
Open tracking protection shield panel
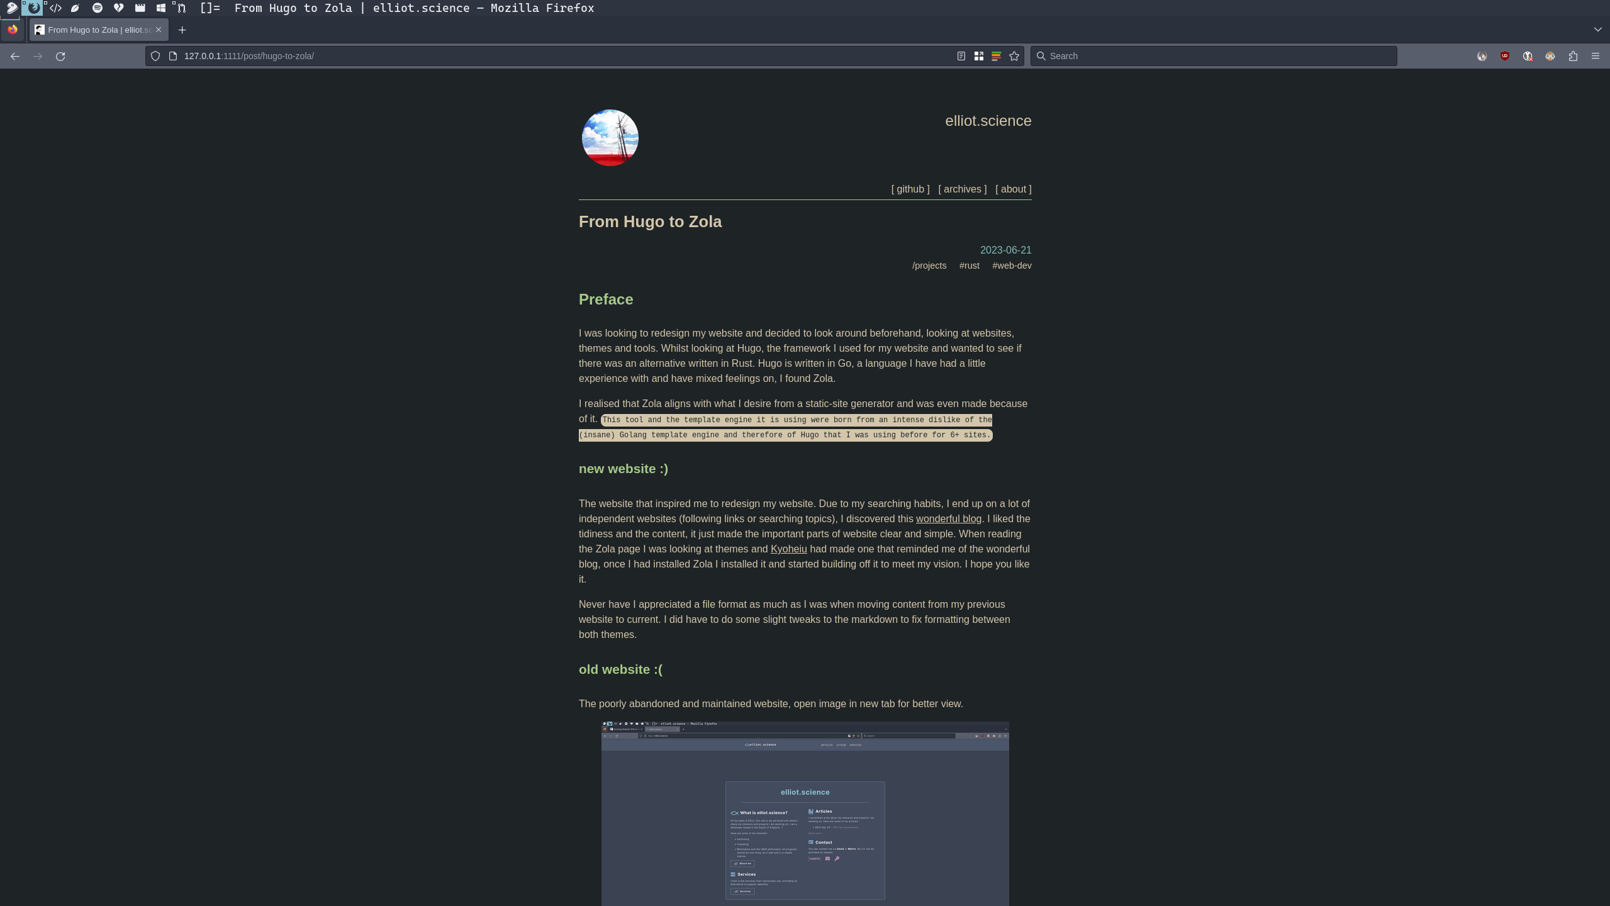[155, 56]
